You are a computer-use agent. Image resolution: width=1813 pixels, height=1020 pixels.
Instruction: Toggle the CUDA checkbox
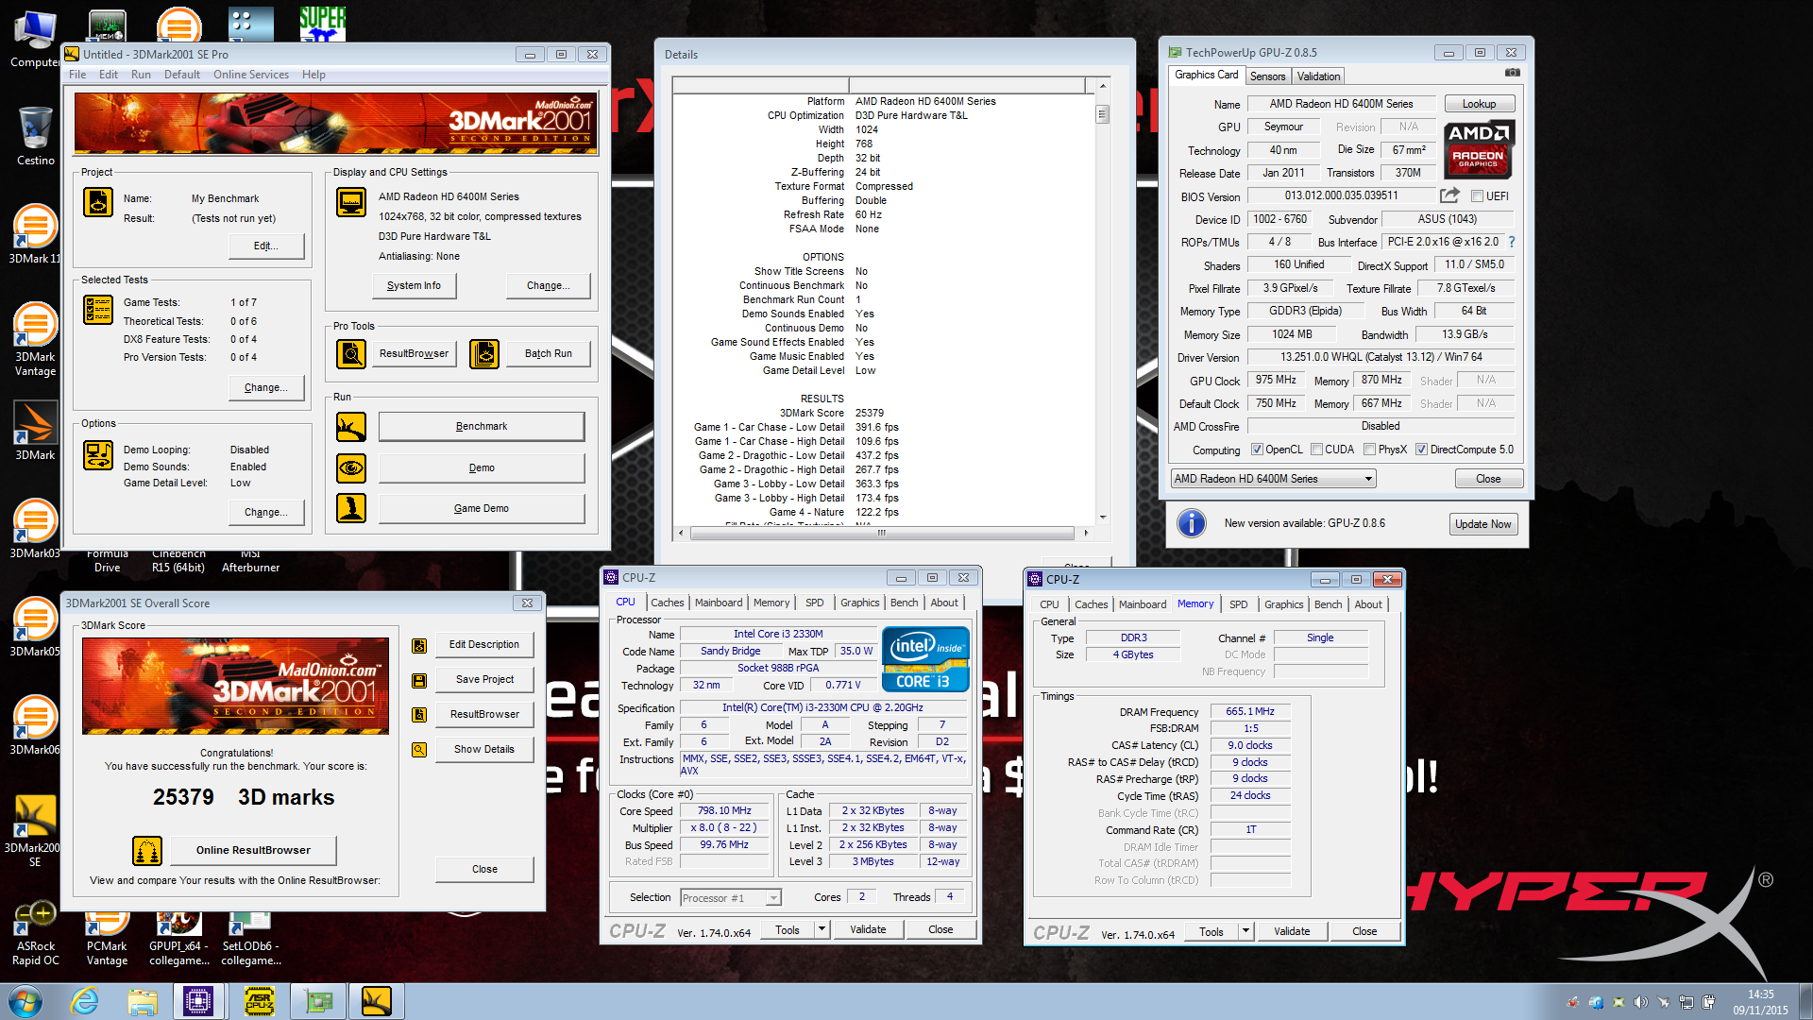(1316, 450)
